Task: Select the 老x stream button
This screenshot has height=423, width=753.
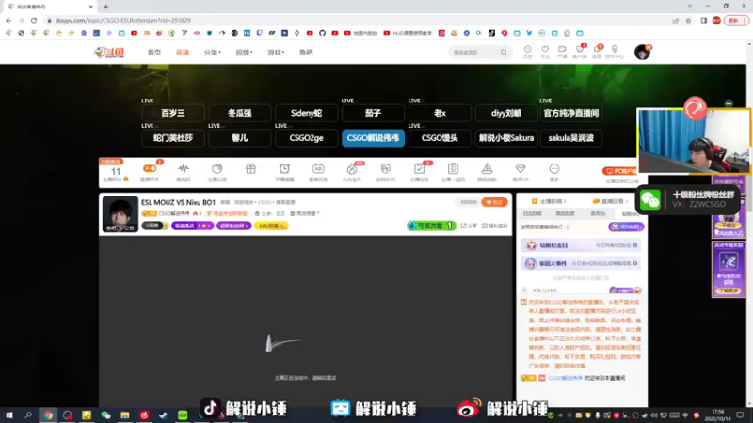Action: pos(440,113)
